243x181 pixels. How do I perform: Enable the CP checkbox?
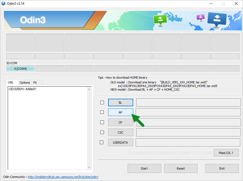102,122
